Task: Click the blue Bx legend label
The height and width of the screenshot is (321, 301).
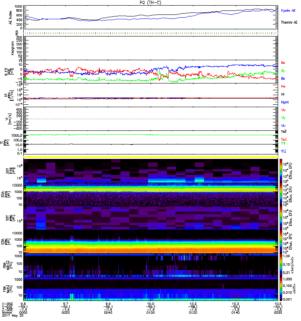Action: (x=283, y=78)
